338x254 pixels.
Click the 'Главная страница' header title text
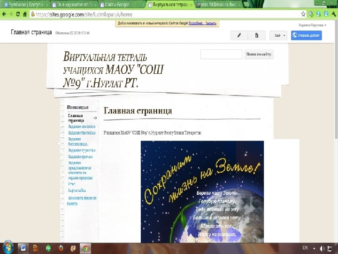coord(31,32)
